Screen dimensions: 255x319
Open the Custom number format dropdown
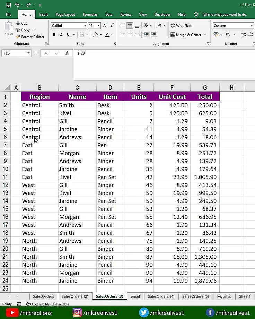point(252,26)
